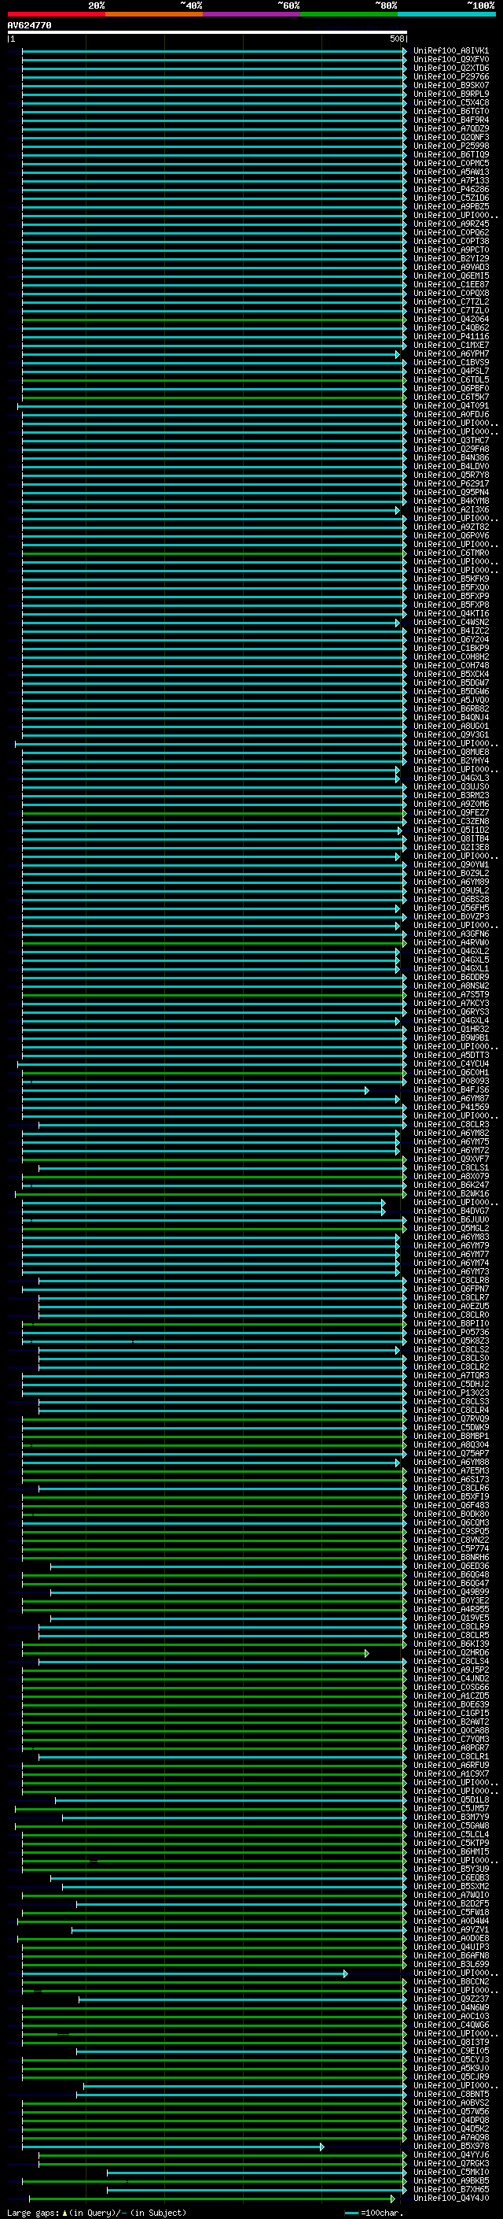The width and height of the screenshot is (503, 2219).
Task: Click label UniRef100_Q9Z237
Action: pyautogui.click(x=450, y=1999)
